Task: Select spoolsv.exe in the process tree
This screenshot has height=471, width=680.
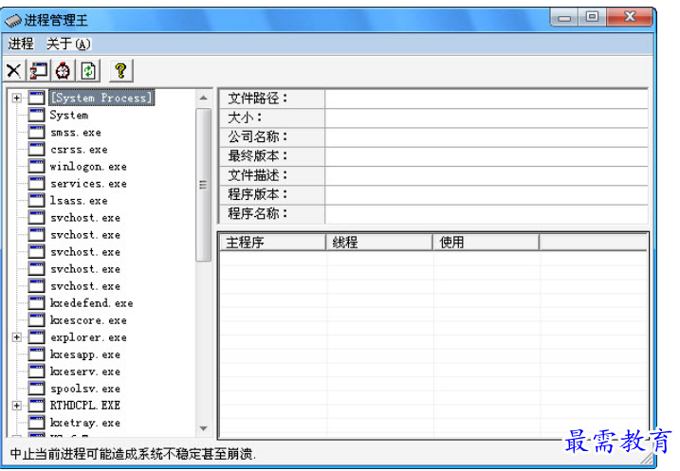Action: tap(85, 389)
